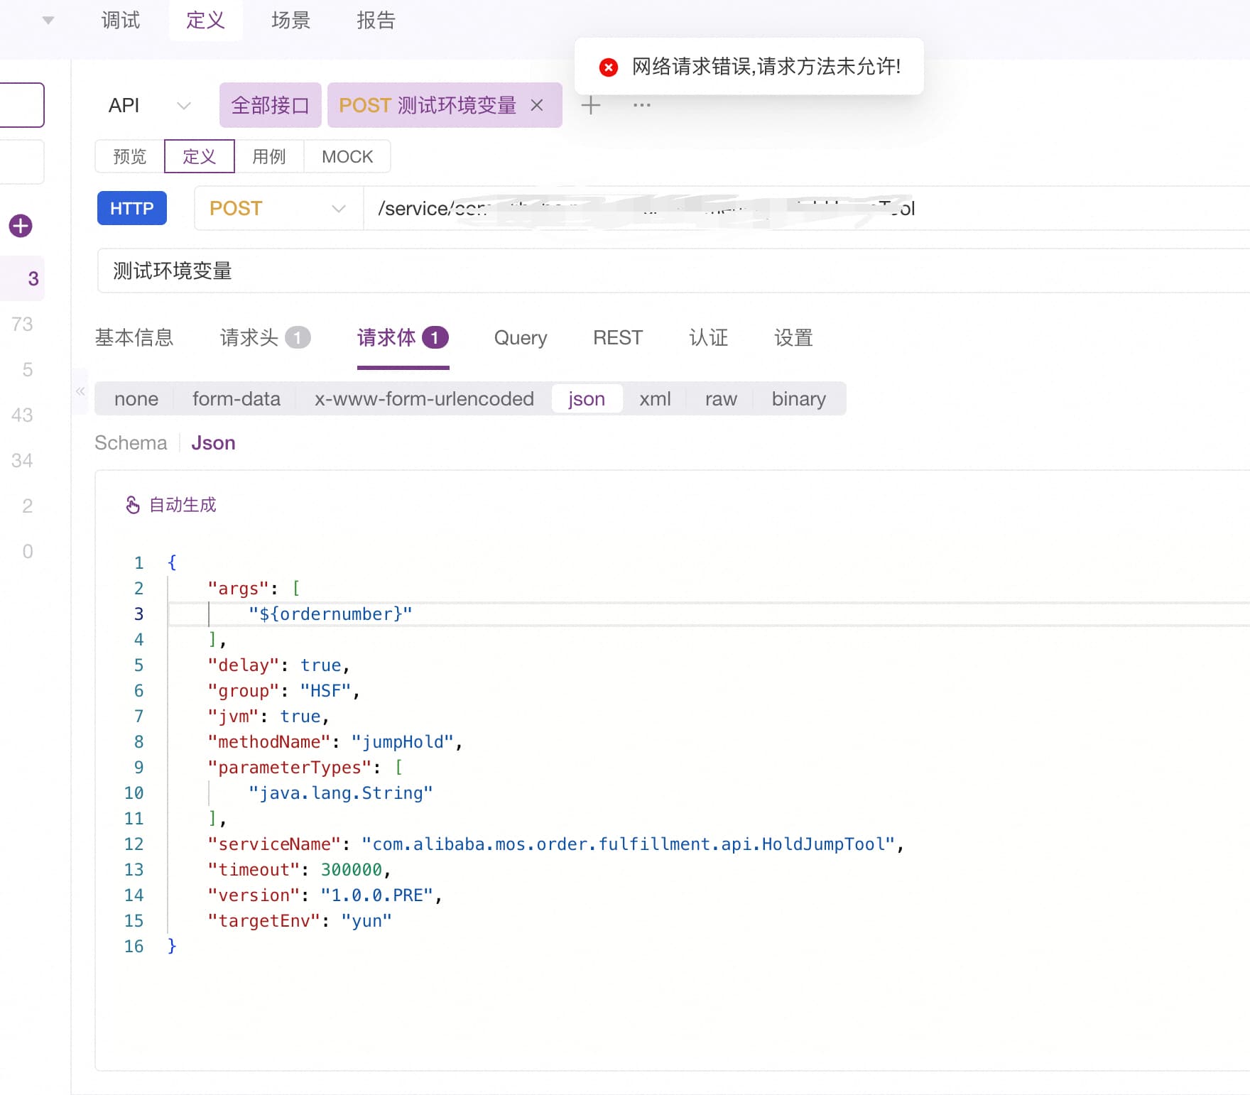Open the 全部接口 tab
Image resolution: width=1250 pixels, height=1095 pixels.
tap(270, 105)
